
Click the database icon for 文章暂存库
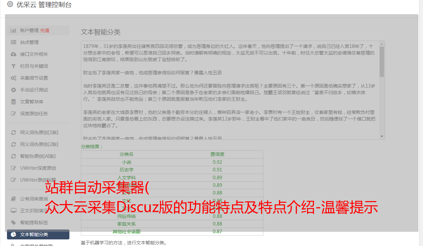(x=14, y=102)
